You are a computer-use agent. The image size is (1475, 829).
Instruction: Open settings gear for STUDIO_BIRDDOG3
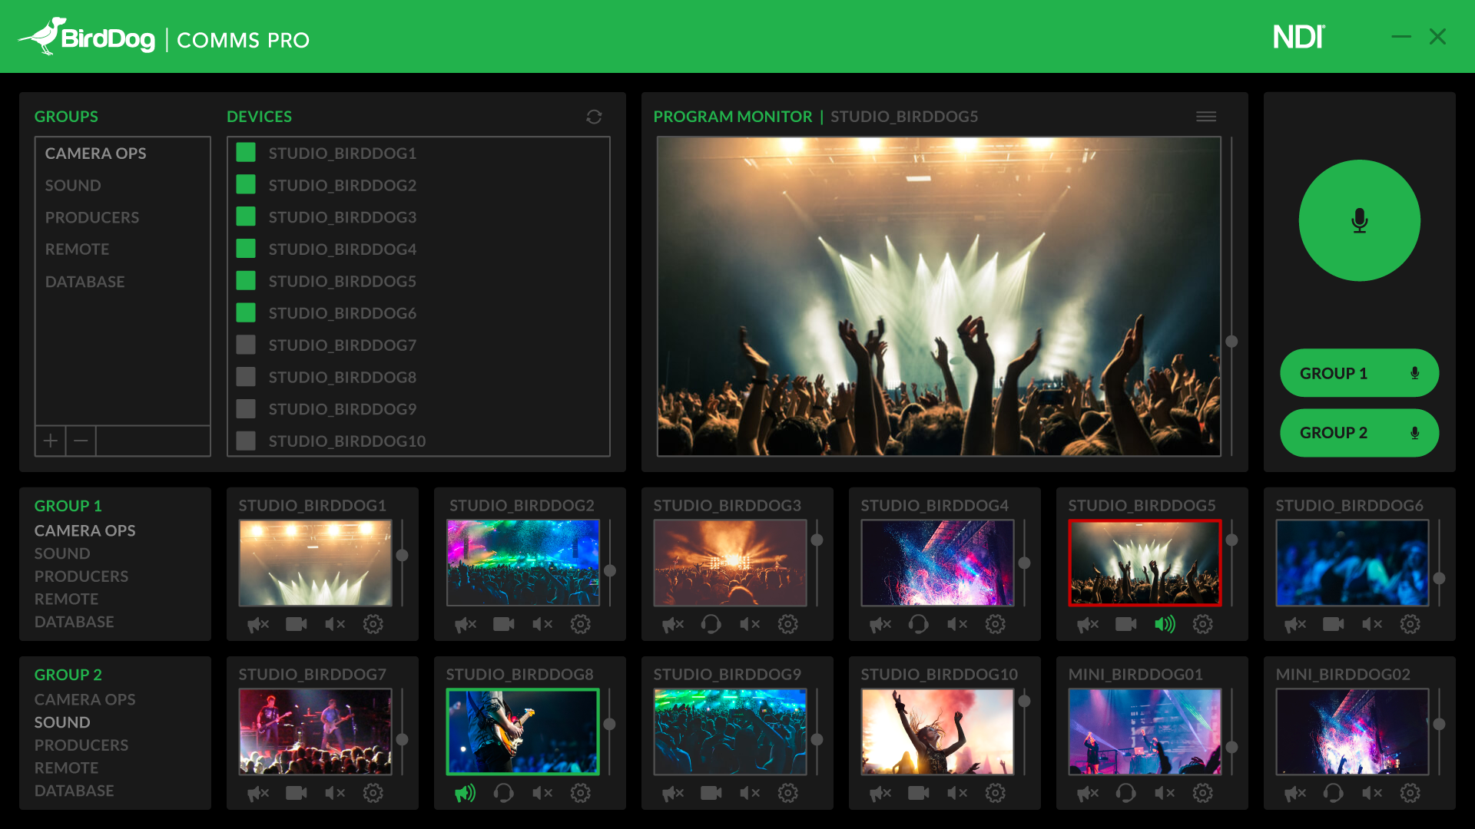787,624
